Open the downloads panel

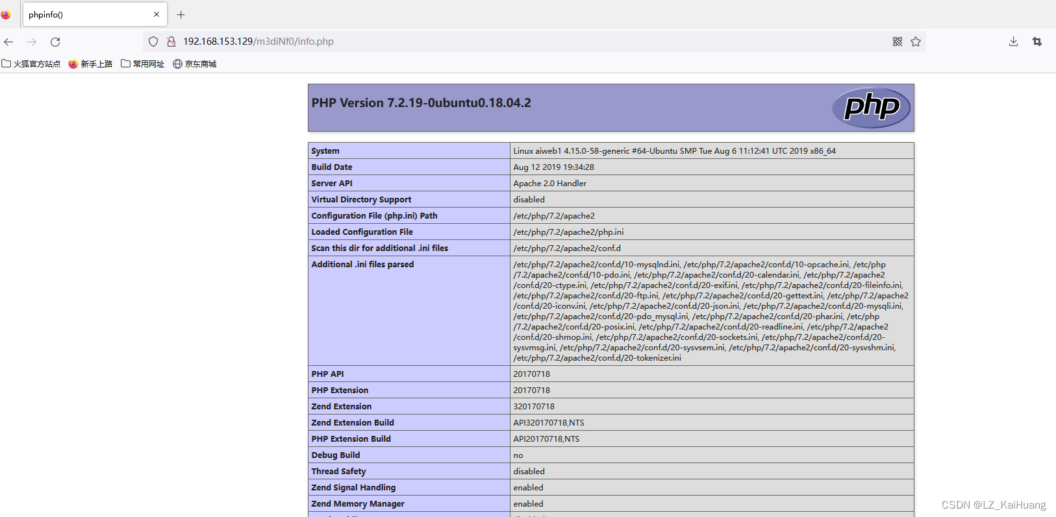coord(1013,42)
